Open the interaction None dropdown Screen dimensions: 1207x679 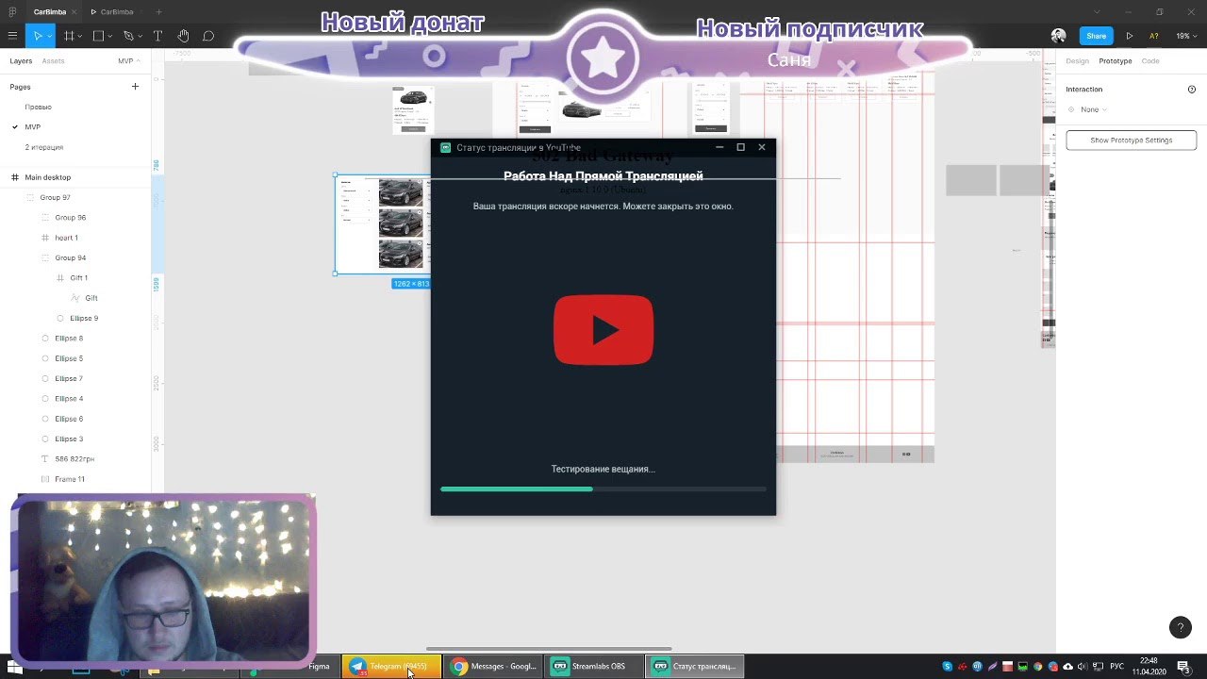(x=1094, y=109)
